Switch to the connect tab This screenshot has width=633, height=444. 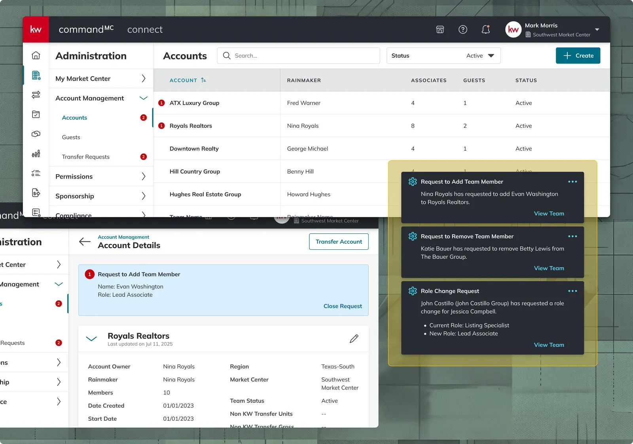(x=145, y=29)
